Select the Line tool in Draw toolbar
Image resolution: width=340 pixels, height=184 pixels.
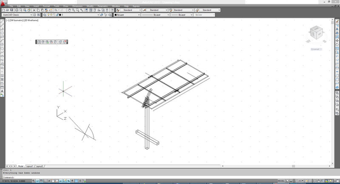2,21
